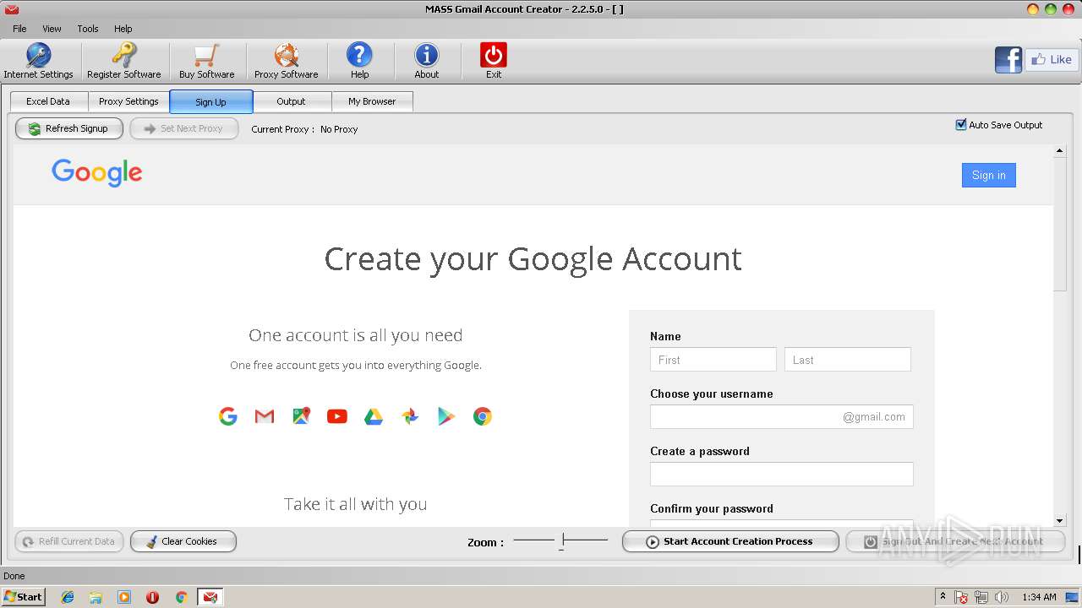This screenshot has height=608, width=1082.
Task: Click the Google search app icon
Action: click(x=228, y=416)
